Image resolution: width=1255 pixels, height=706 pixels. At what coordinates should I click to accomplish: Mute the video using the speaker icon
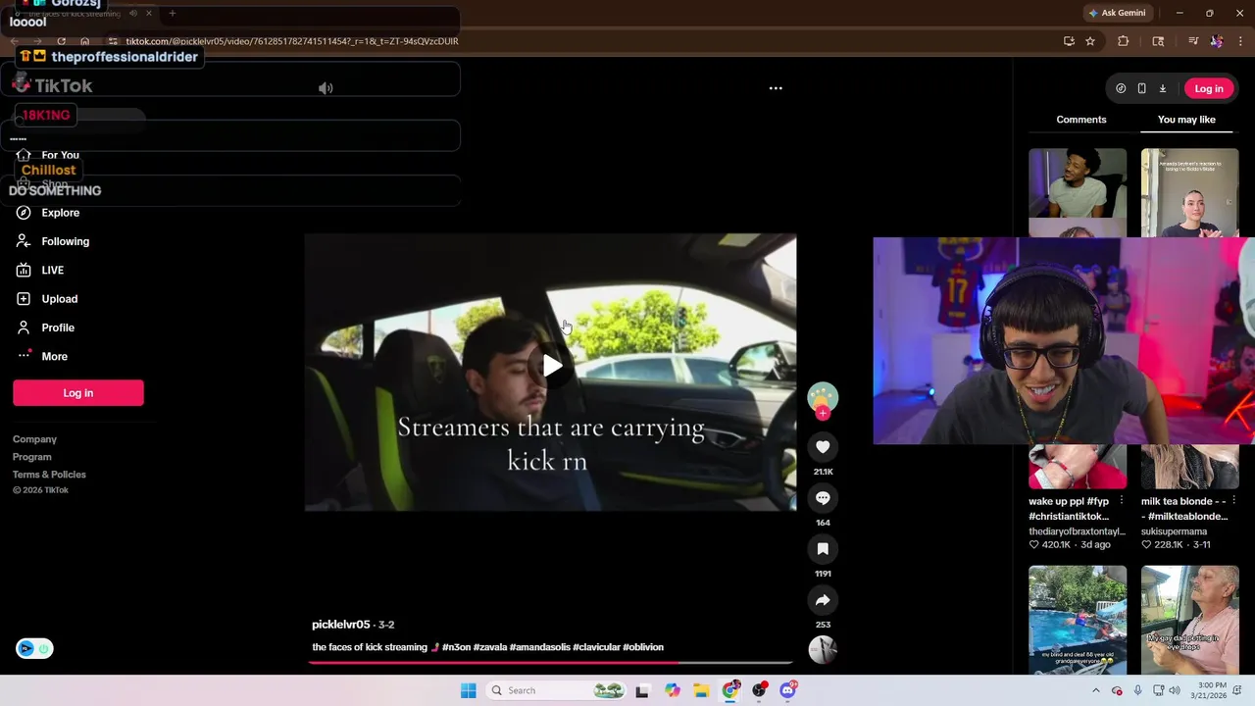(326, 88)
